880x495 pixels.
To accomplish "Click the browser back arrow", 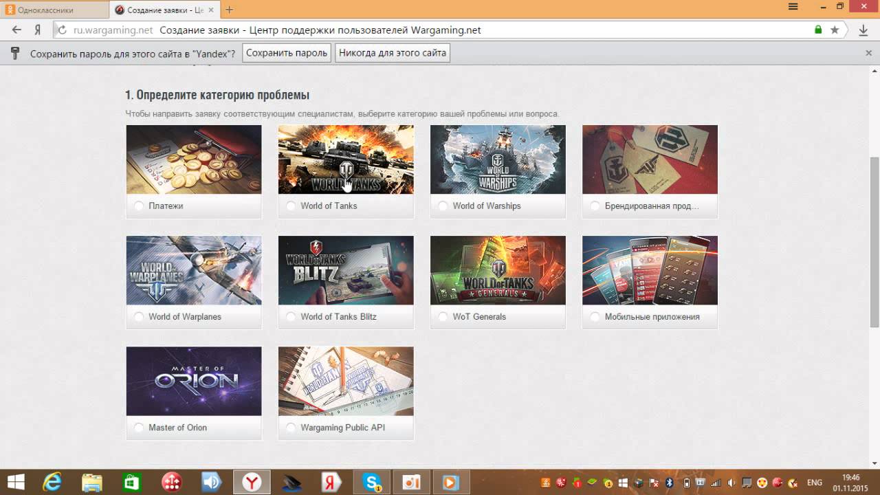I will [16, 30].
